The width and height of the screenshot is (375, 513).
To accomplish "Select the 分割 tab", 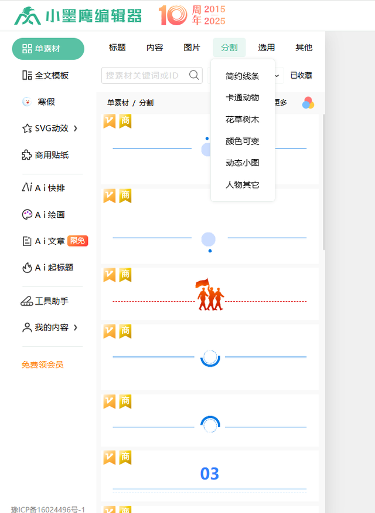I will click(x=229, y=48).
